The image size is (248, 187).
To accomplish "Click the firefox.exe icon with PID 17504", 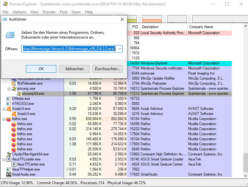I will (14, 134).
